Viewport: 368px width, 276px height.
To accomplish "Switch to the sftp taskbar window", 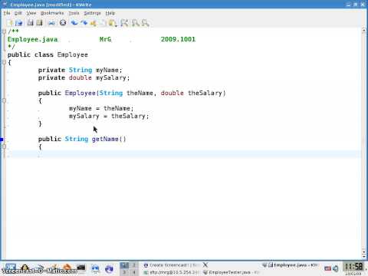I will click(172, 272).
